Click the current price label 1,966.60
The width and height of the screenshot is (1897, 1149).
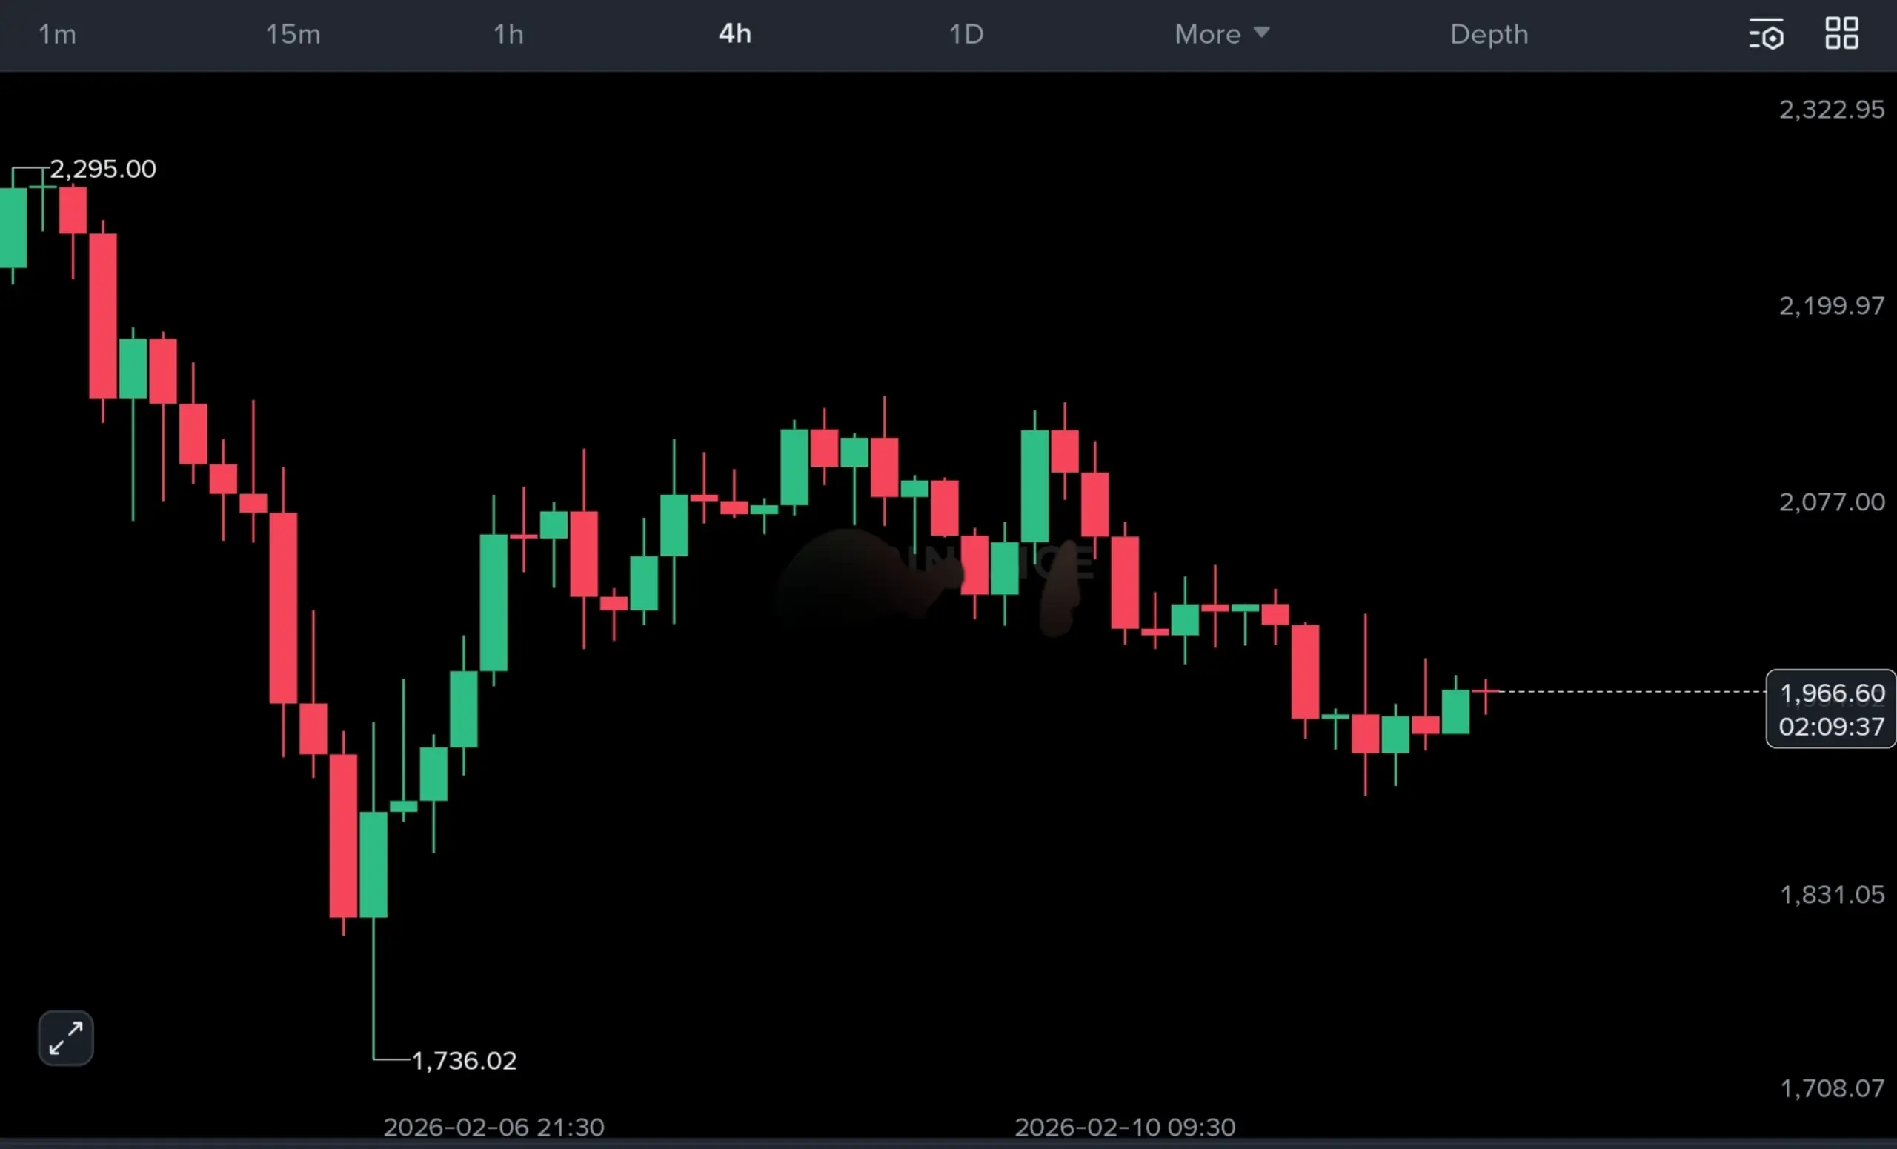pos(1832,693)
